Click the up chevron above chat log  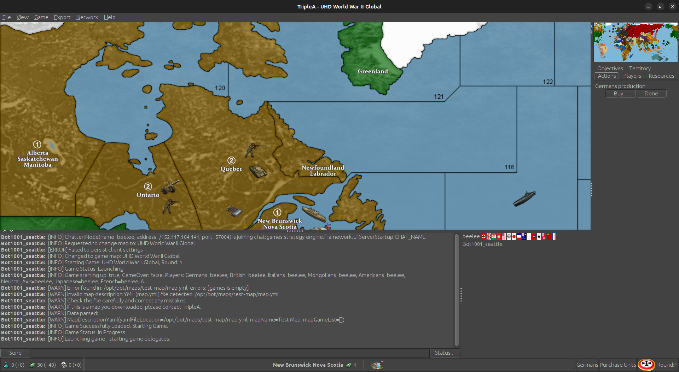click(x=5, y=231)
